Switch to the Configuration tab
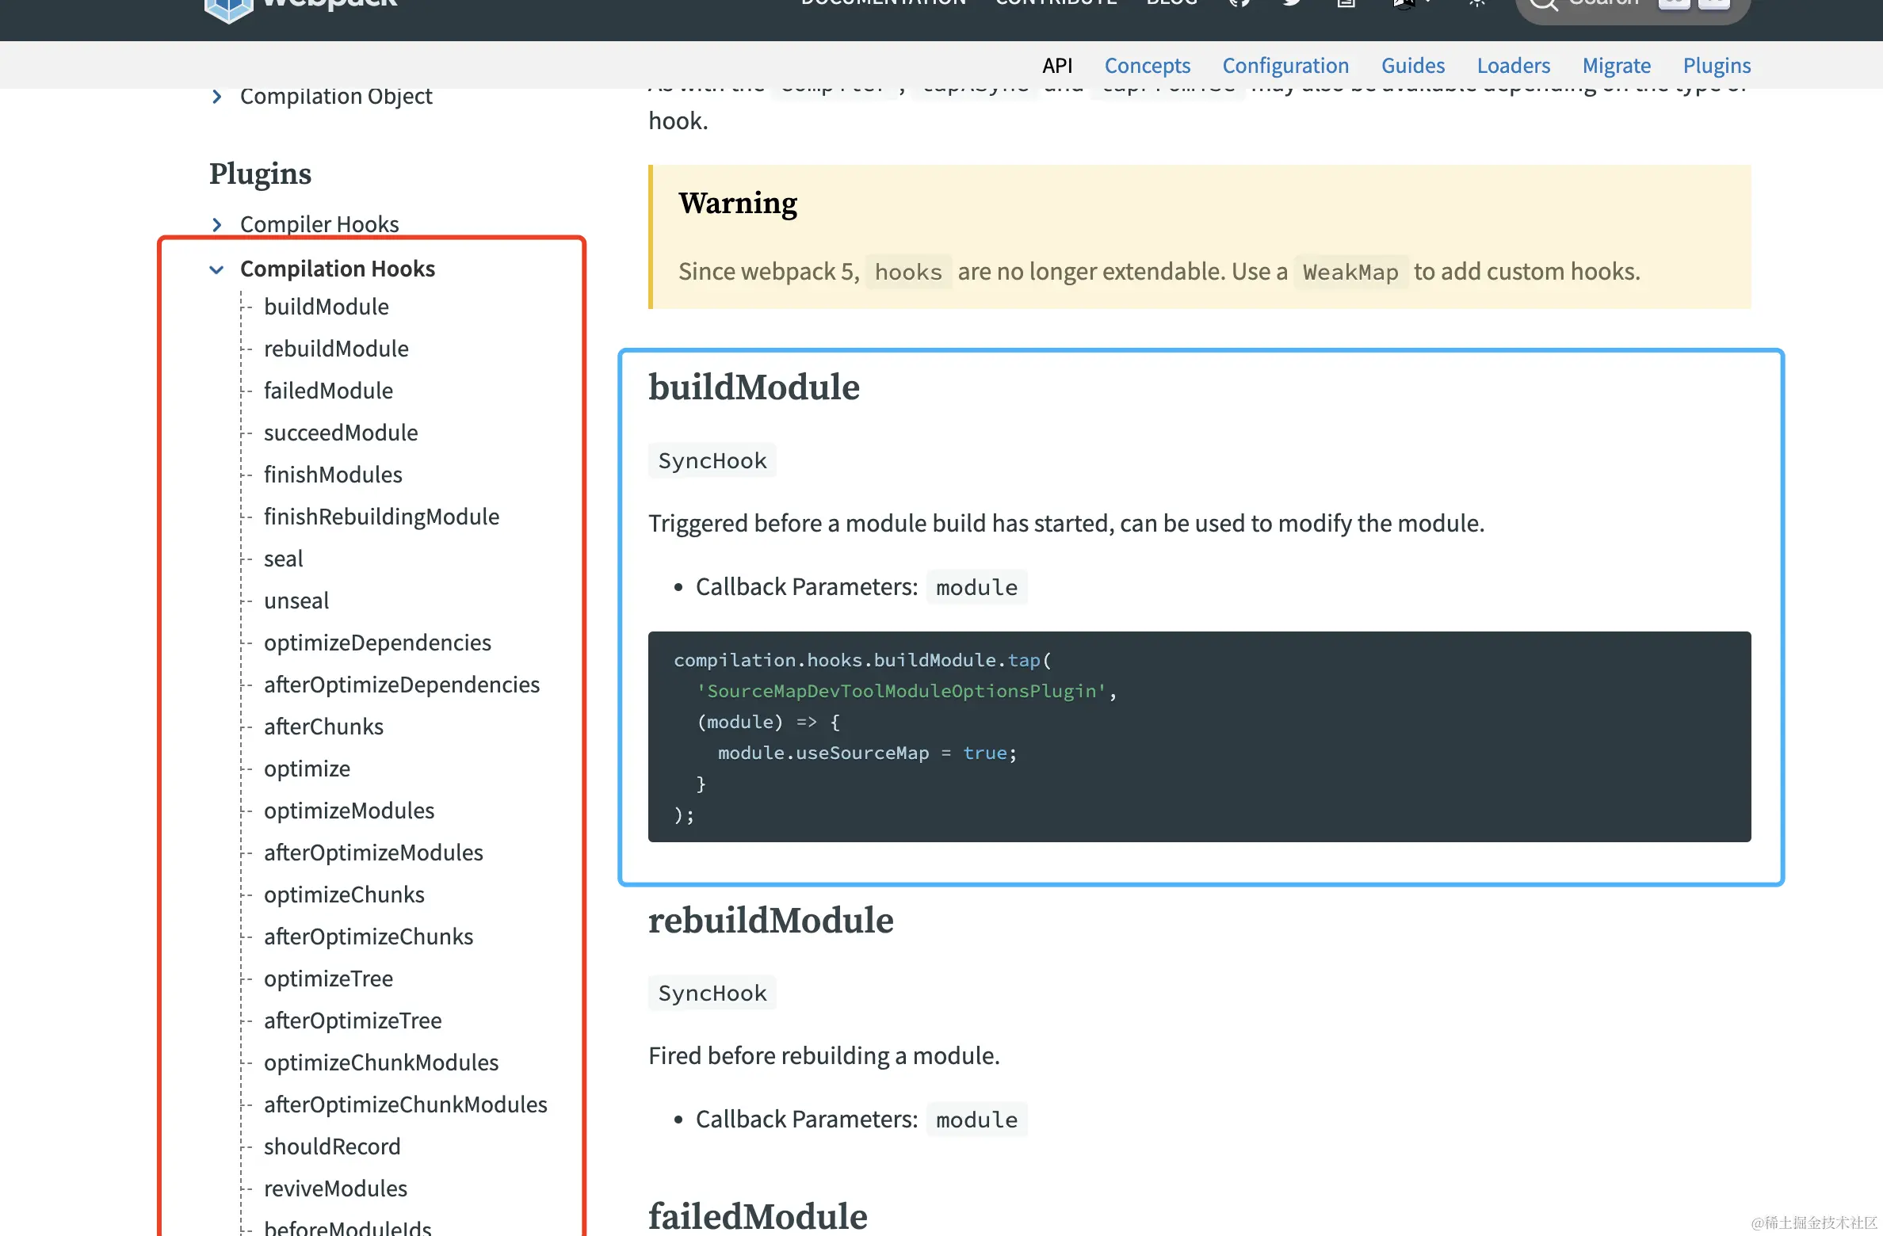This screenshot has height=1236, width=1883. (1285, 65)
